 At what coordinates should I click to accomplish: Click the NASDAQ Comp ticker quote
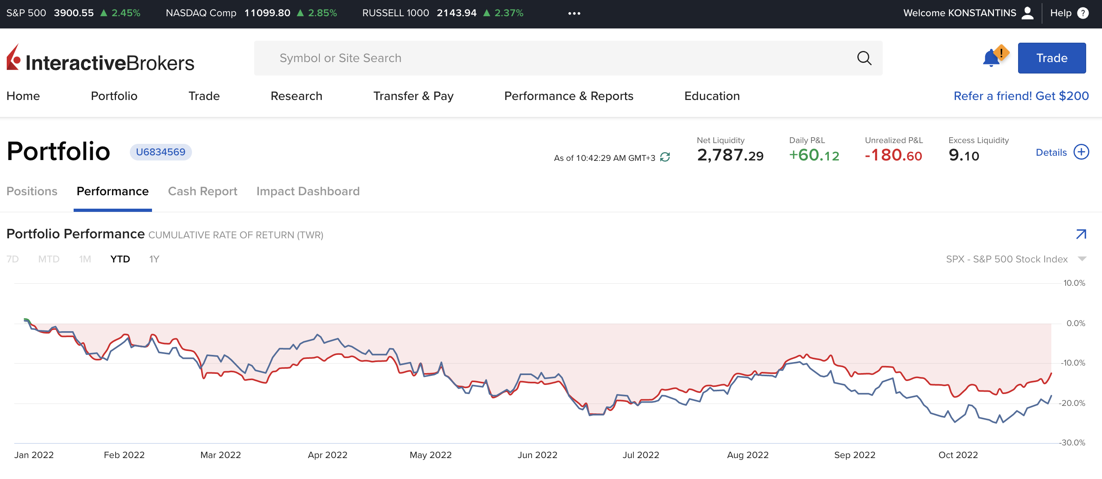[x=251, y=13]
